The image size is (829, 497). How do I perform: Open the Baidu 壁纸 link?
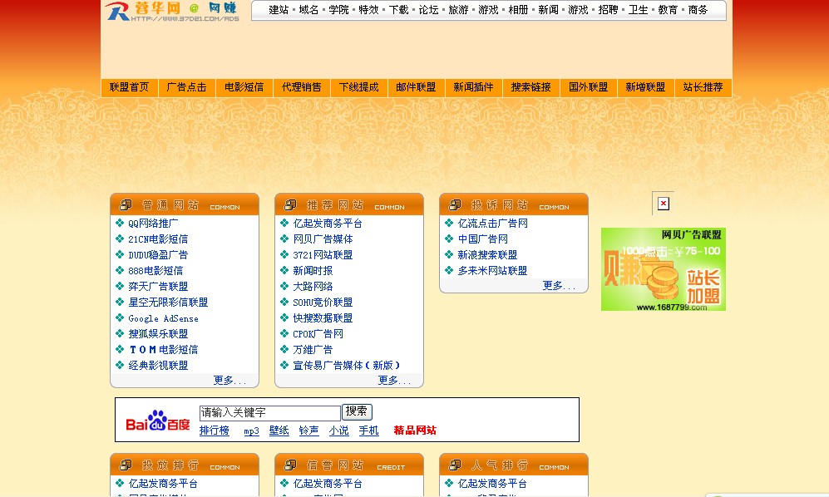pyautogui.click(x=279, y=431)
